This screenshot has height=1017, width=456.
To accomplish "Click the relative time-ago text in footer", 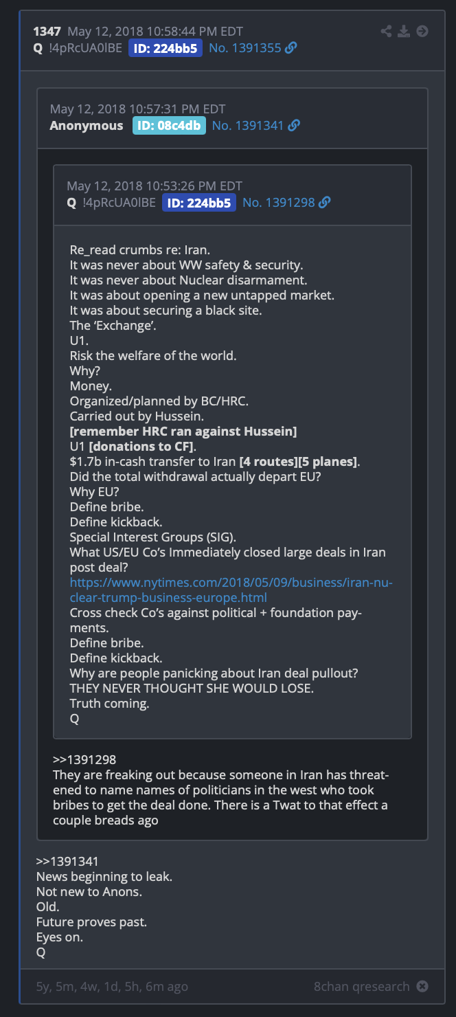I will [112, 986].
